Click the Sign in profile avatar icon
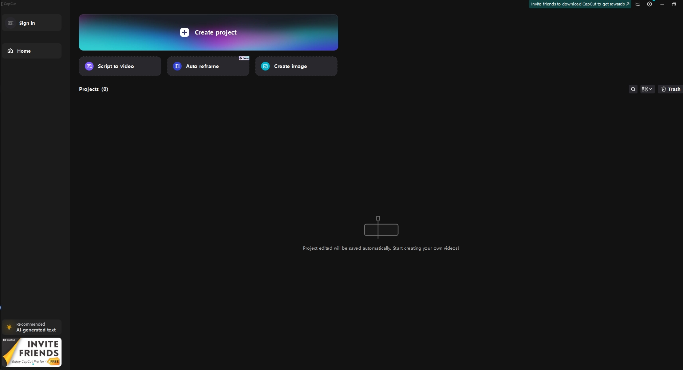 [x=11, y=23]
